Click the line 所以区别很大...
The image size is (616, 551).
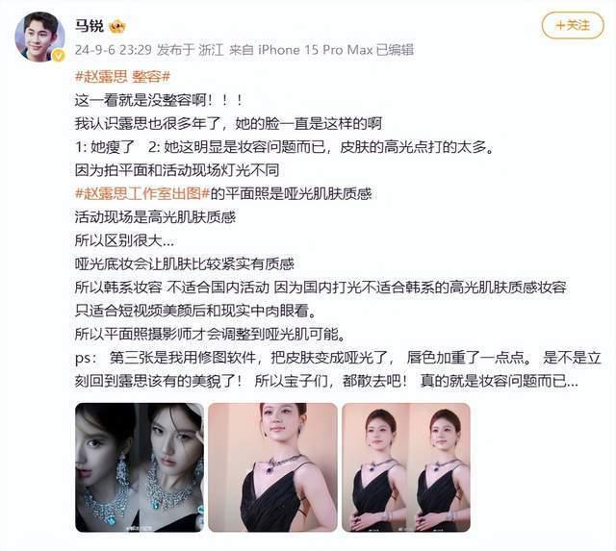[124, 240]
